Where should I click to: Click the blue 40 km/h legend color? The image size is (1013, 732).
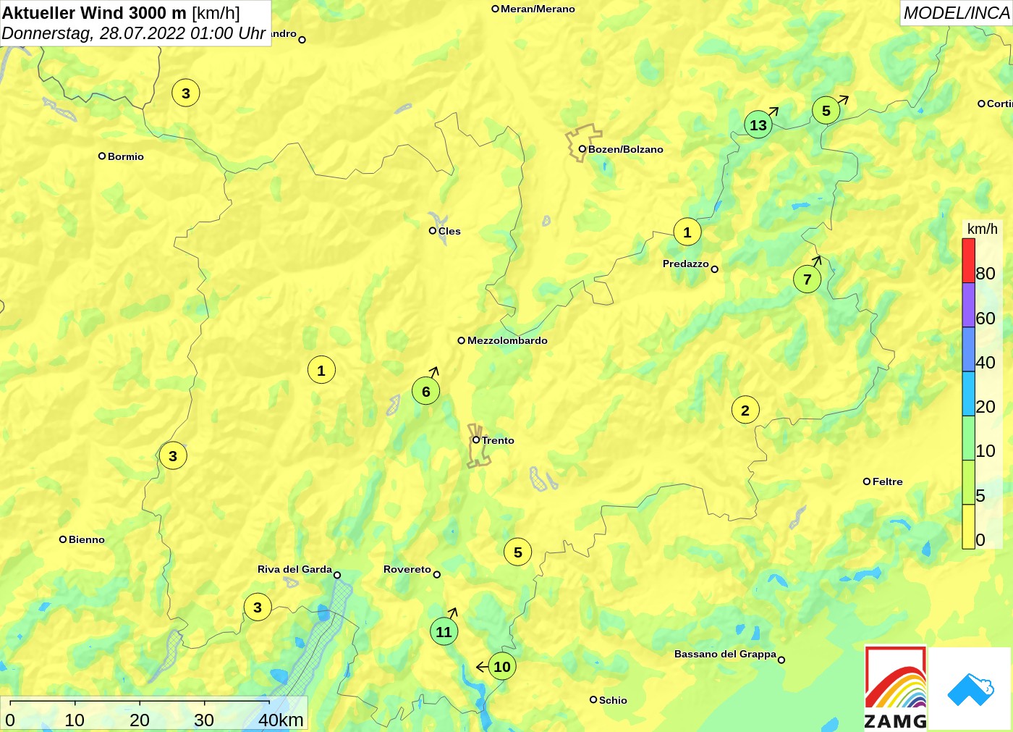tap(968, 350)
